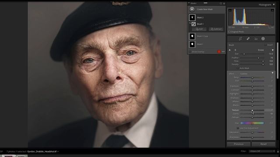Select brush B
The width and height of the screenshot is (280, 157).
(x=235, y=50)
